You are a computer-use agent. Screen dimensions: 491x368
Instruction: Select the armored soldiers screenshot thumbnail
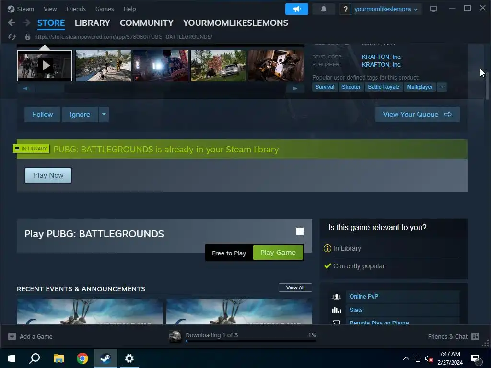tap(276, 66)
